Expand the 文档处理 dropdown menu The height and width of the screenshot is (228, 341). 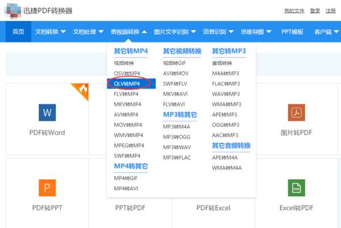[x=88, y=32]
